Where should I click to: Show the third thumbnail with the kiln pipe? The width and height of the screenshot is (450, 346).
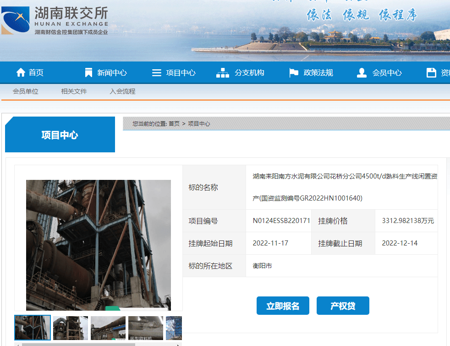point(108,328)
